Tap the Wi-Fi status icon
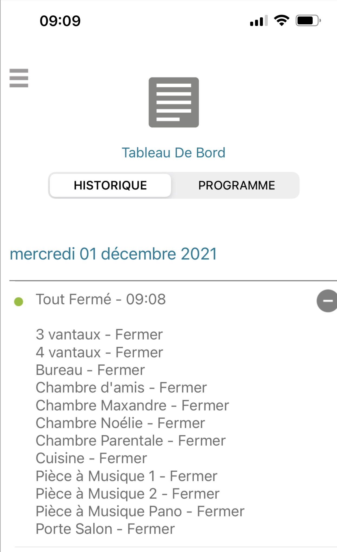 (x=282, y=21)
